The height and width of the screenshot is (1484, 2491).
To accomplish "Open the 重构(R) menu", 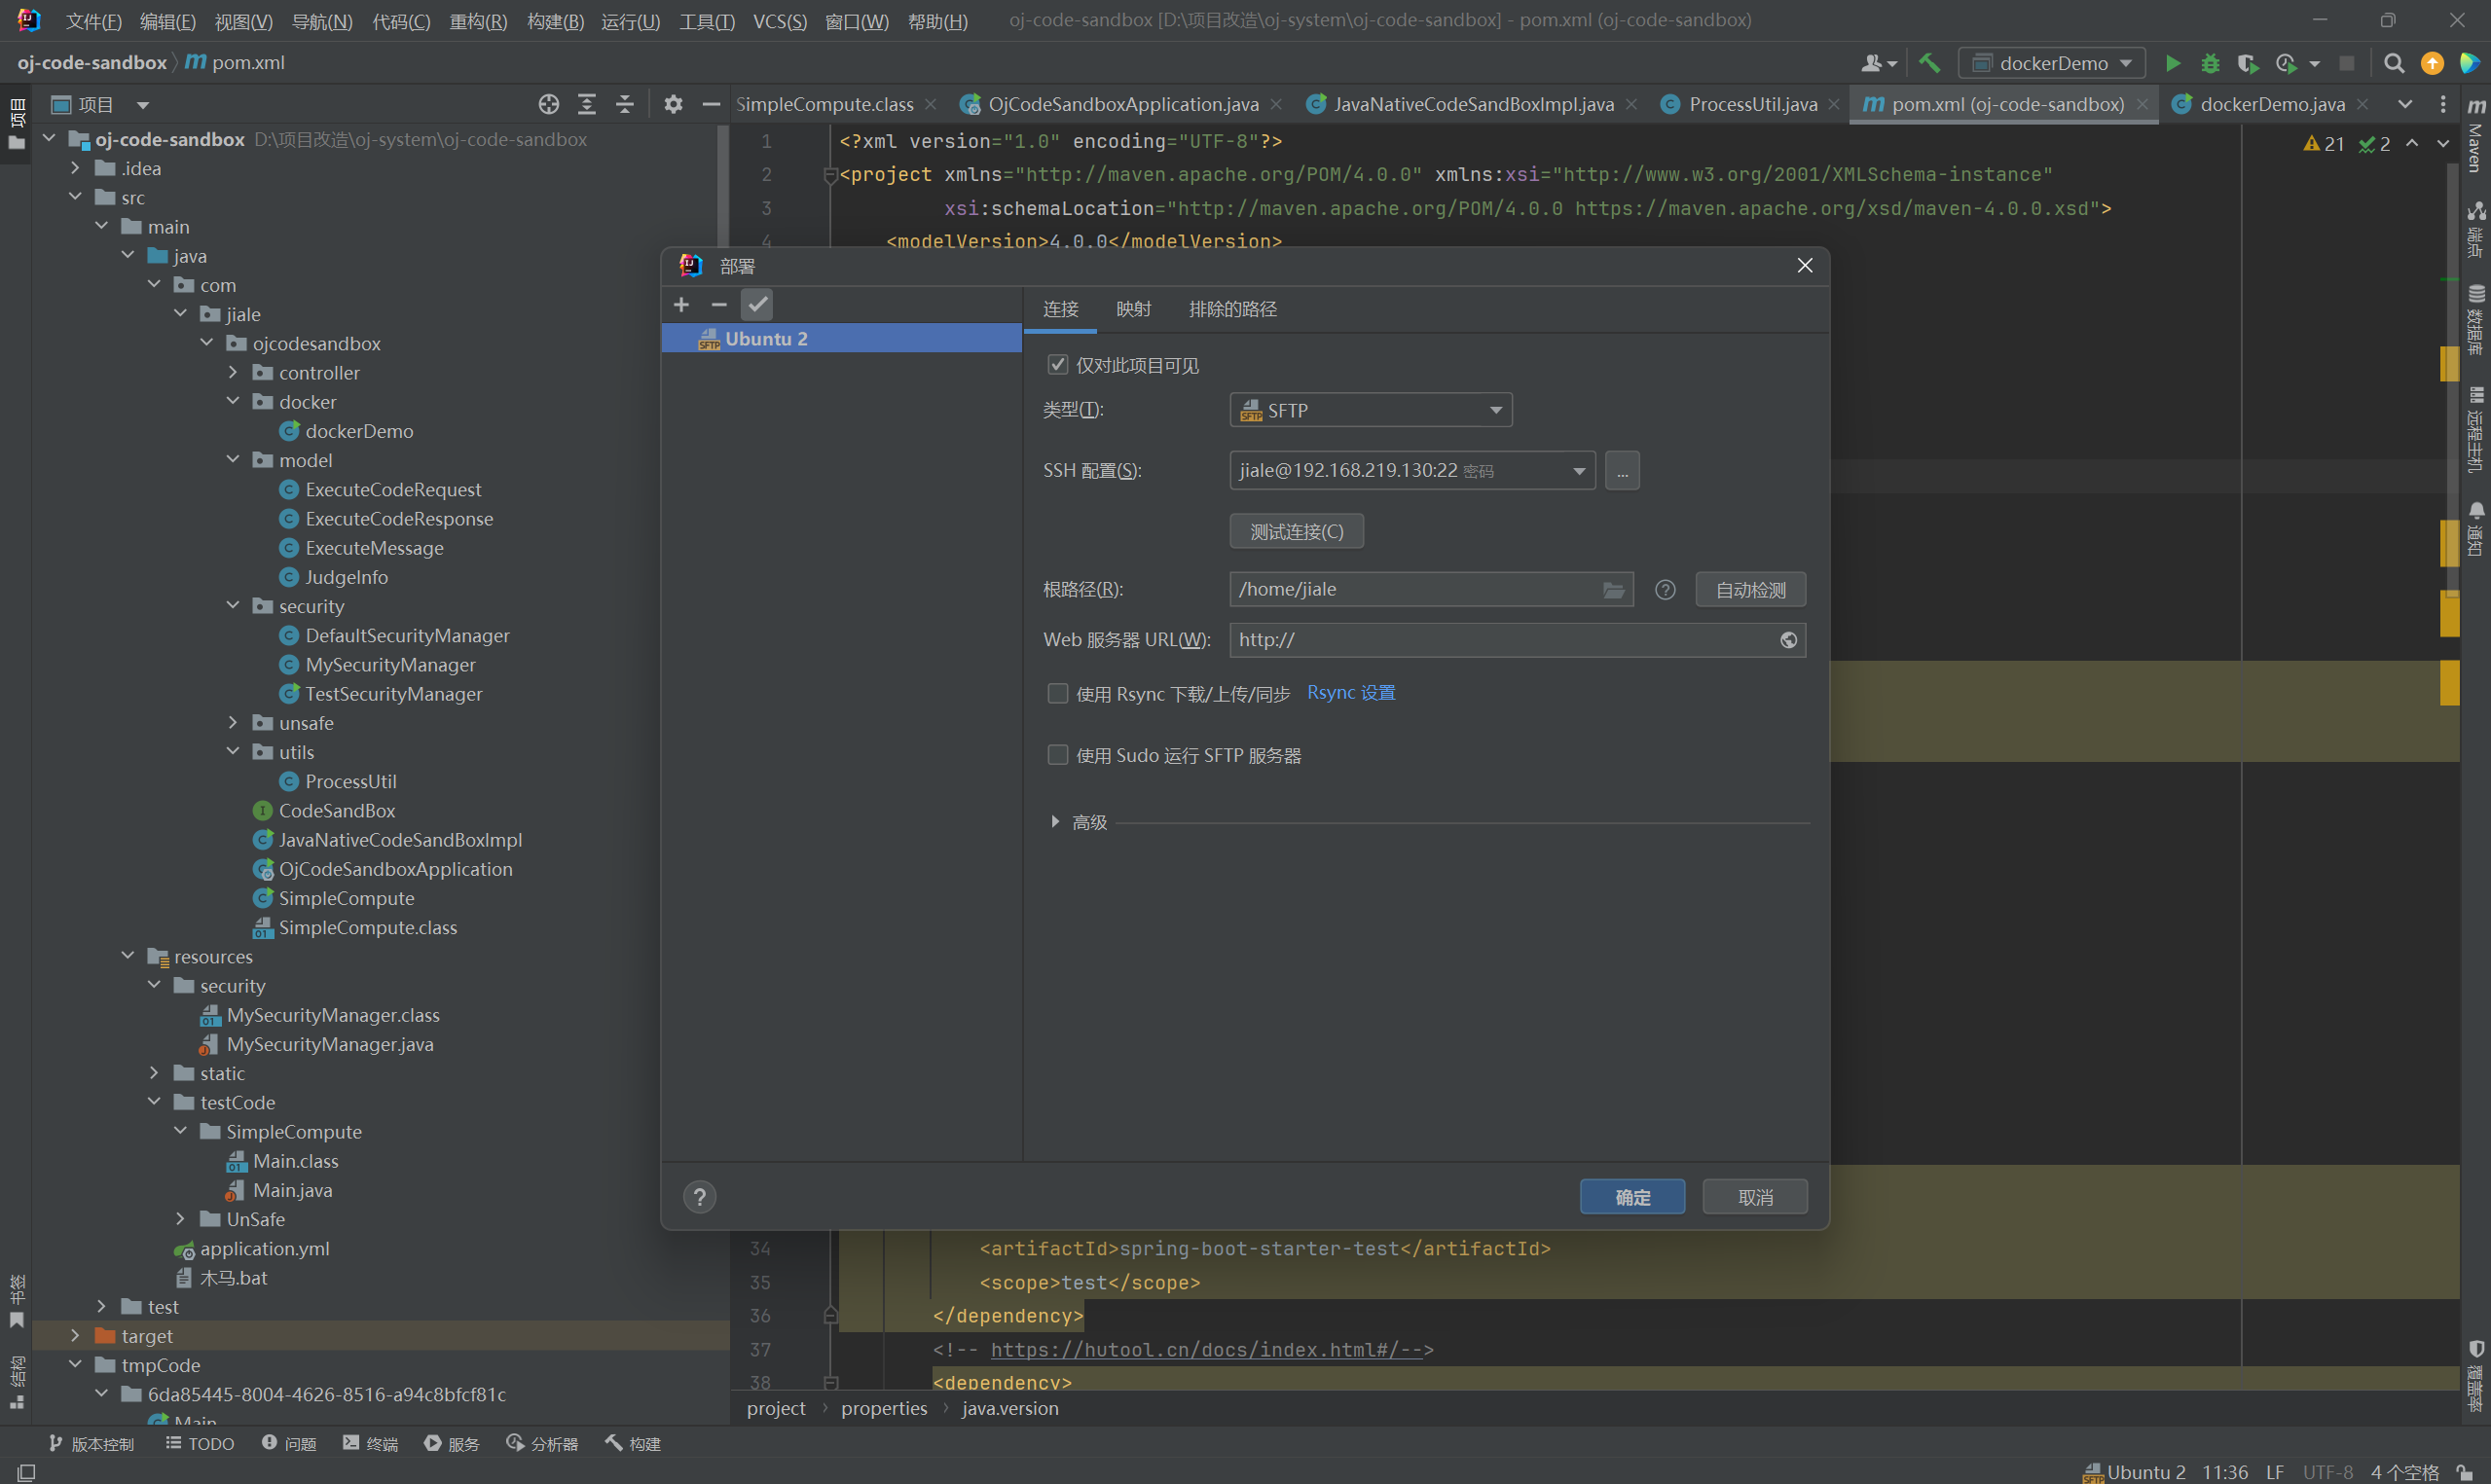I will click(x=478, y=21).
